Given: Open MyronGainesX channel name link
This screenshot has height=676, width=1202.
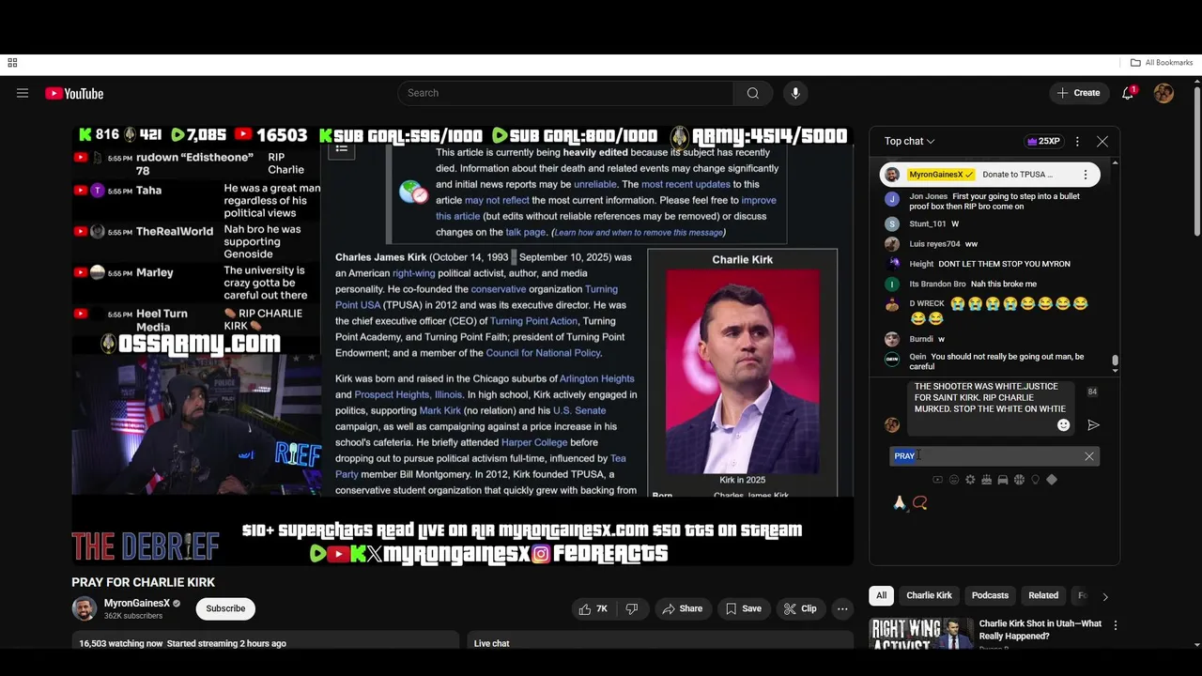Looking at the screenshot, I should click(137, 604).
